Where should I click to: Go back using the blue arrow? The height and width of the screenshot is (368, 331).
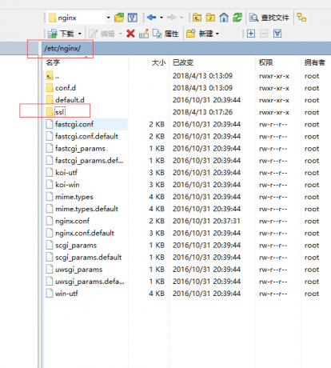pos(151,18)
